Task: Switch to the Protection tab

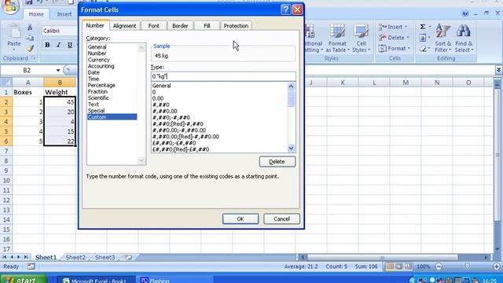Action: pyautogui.click(x=236, y=26)
